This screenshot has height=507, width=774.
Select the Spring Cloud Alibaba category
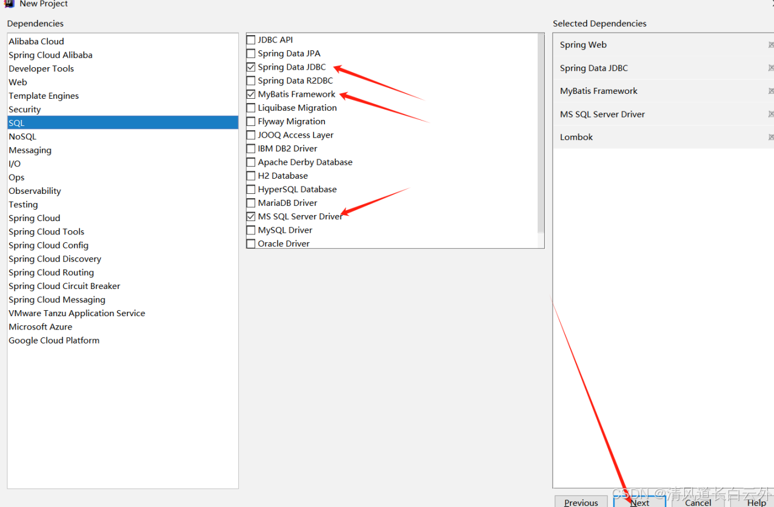123,55
